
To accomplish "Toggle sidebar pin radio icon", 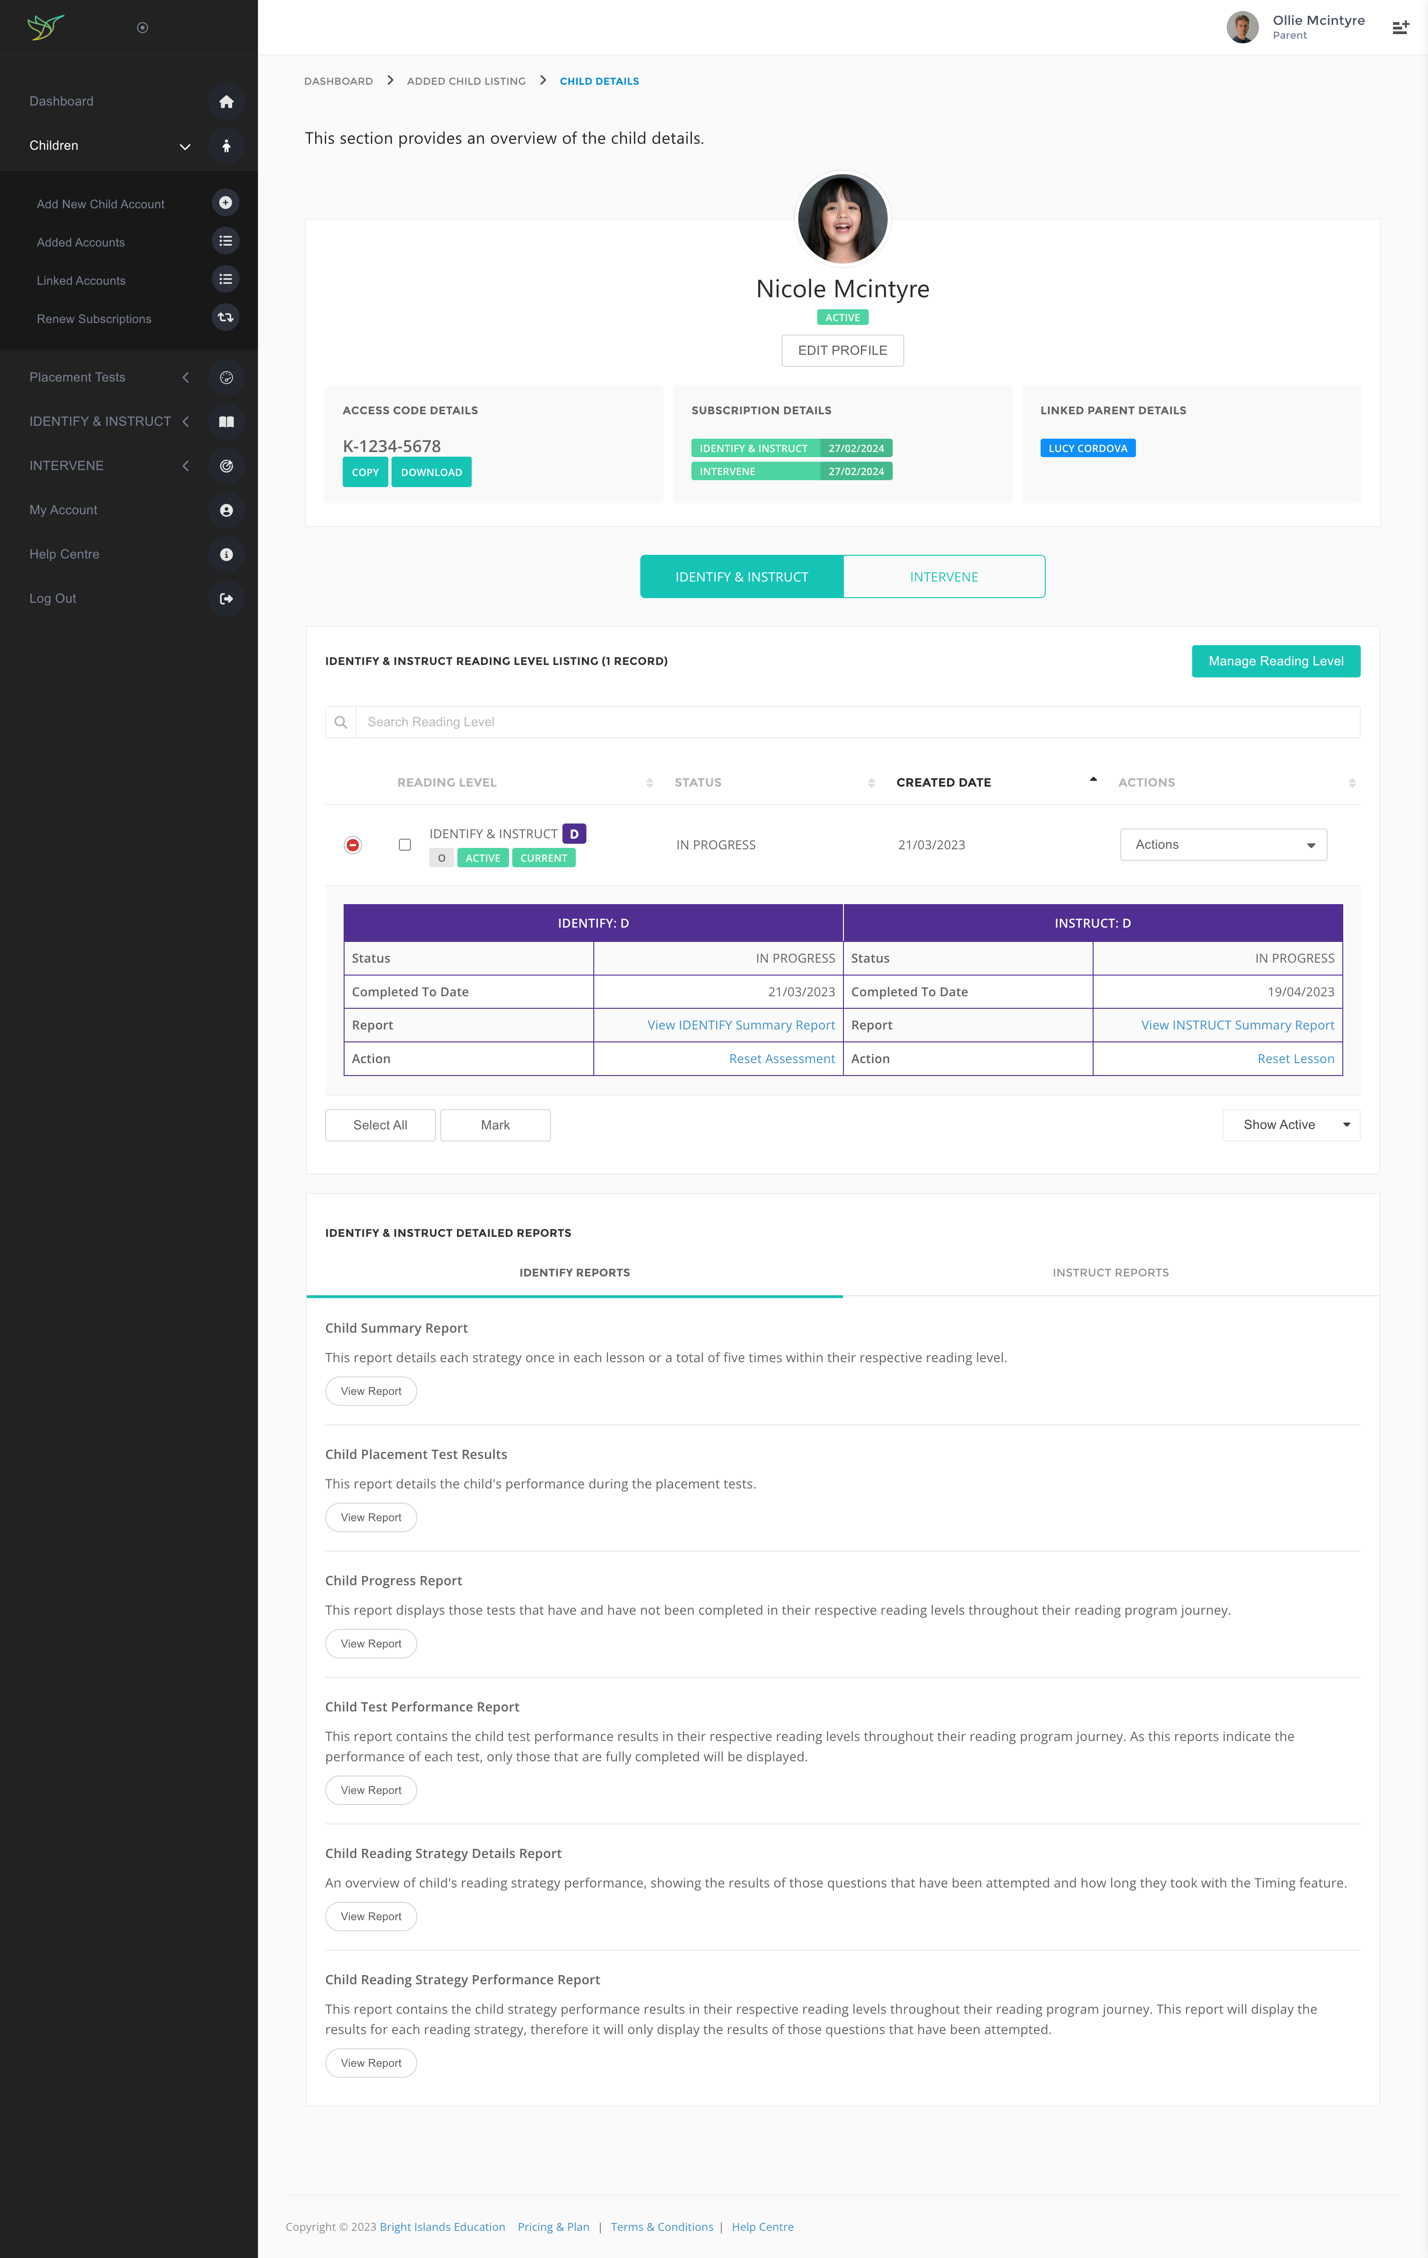I will tap(142, 28).
